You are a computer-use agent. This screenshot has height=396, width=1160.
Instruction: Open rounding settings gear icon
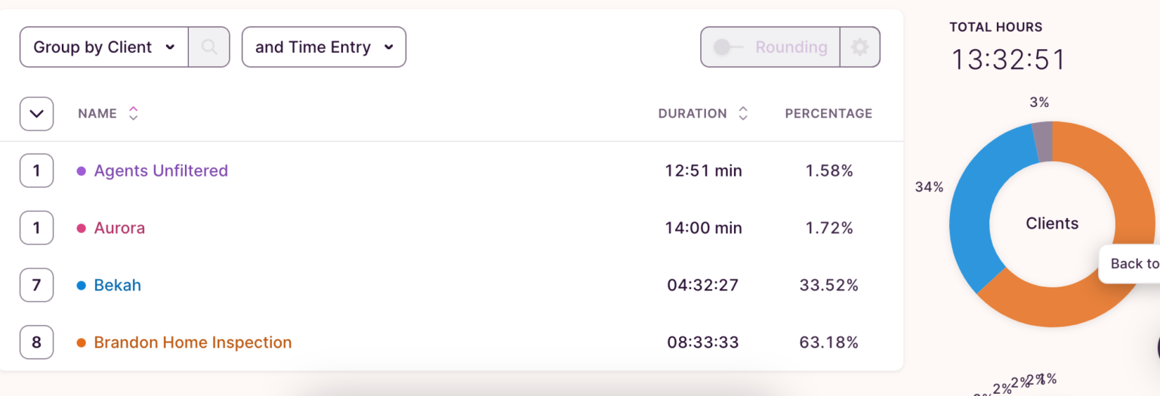[x=859, y=47]
